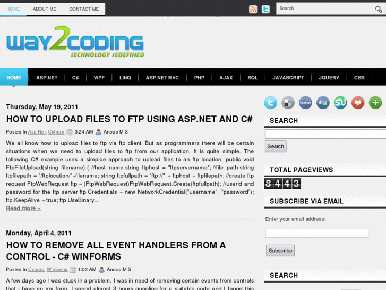Select HOME in the top menu
386x290 pixels.
coord(13,9)
